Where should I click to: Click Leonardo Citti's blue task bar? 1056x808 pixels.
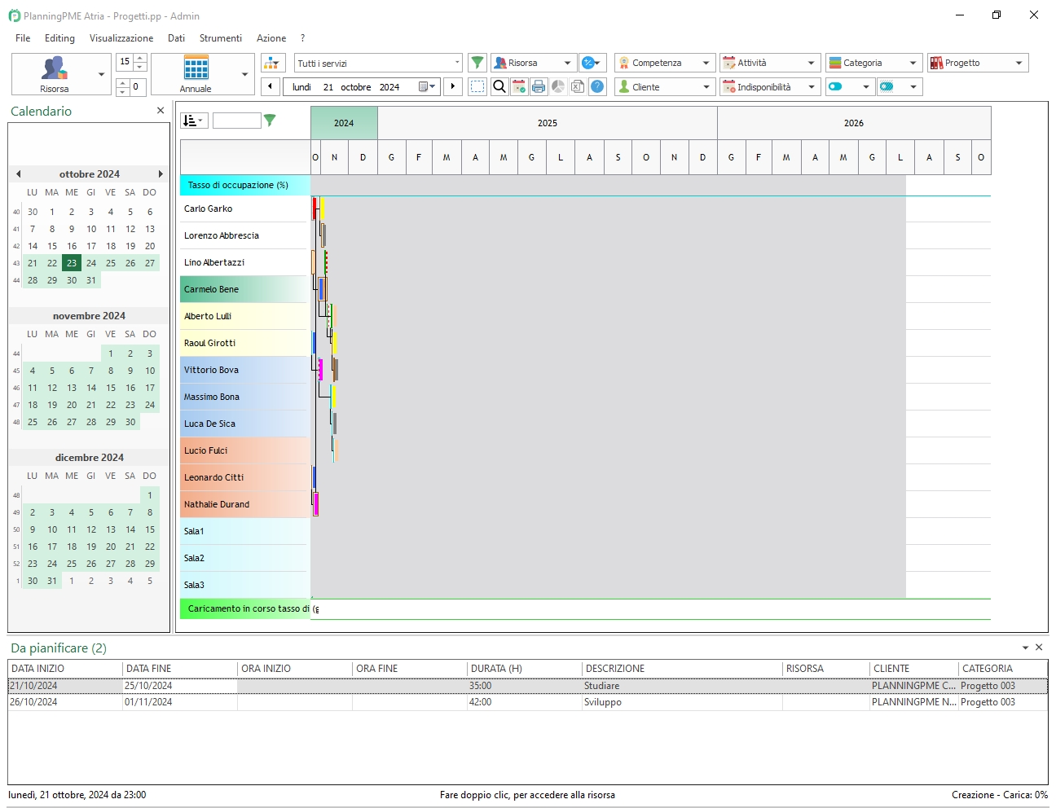(x=315, y=477)
